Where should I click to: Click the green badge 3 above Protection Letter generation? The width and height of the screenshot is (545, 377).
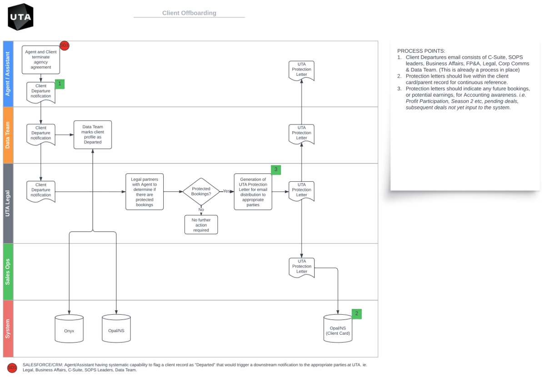(x=276, y=169)
